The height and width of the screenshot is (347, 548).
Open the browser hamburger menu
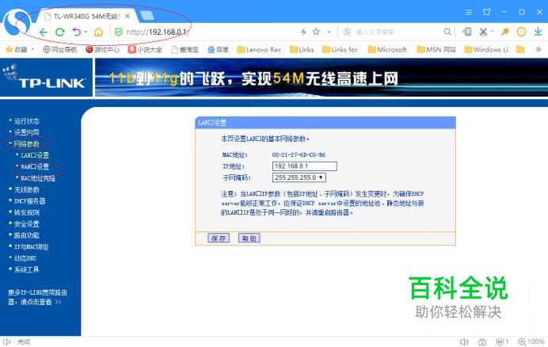[x=469, y=12]
